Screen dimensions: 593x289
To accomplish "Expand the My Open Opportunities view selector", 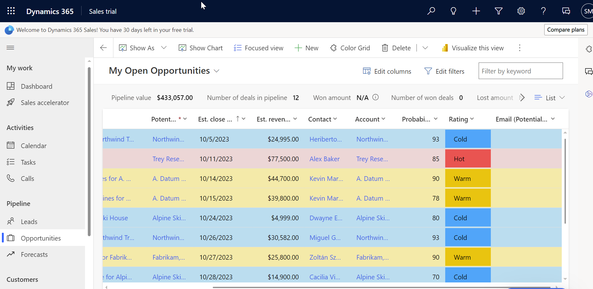I will point(217,71).
